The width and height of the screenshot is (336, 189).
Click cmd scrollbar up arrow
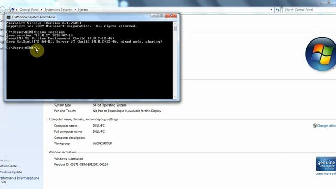tap(175, 23)
